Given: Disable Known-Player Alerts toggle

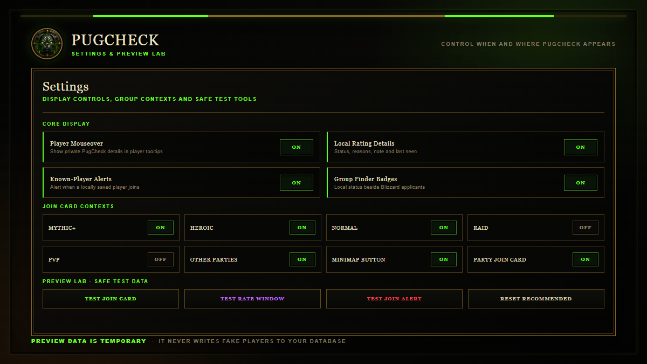Looking at the screenshot, I should point(297,183).
